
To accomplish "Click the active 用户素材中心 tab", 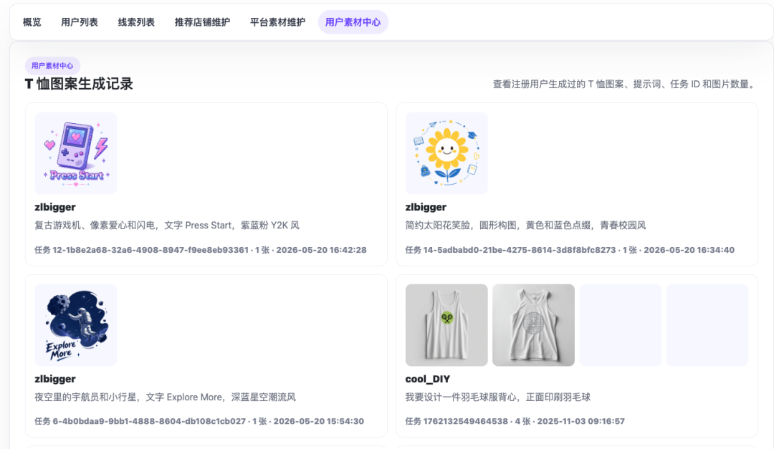I will click(x=353, y=22).
